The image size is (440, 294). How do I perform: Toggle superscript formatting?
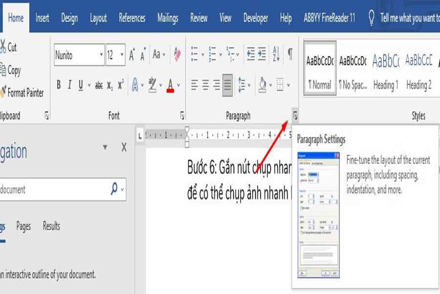click(121, 84)
